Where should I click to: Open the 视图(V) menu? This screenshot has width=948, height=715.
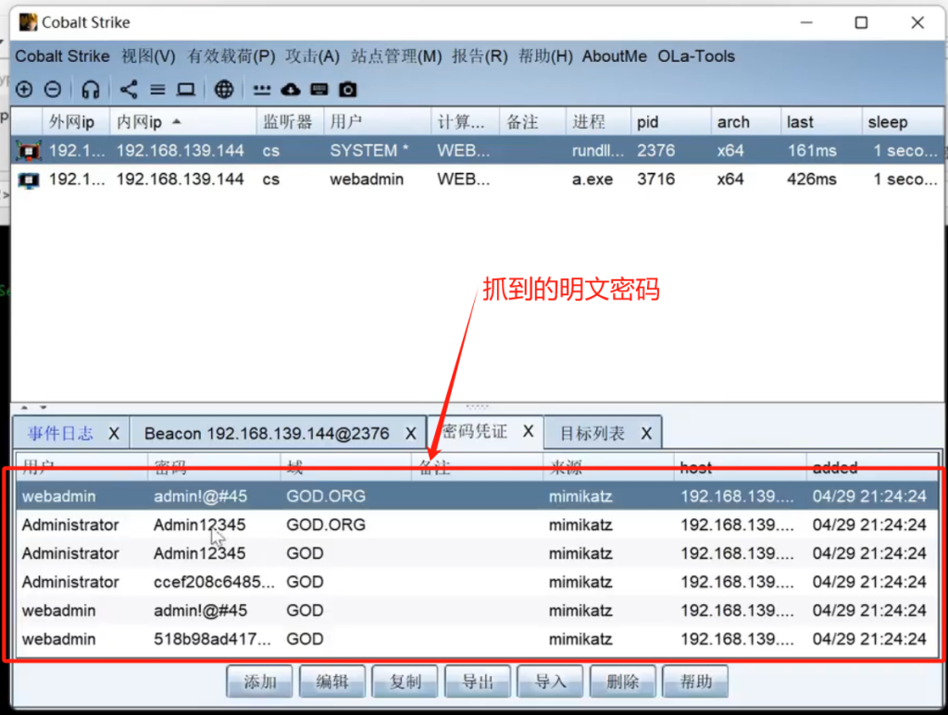(x=148, y=56)
